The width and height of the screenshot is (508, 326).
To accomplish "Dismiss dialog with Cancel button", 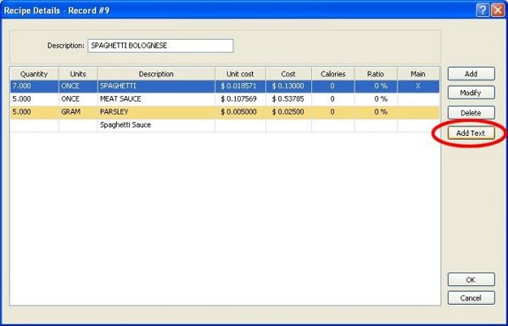I will pyautogui.click(x=471, y=298).
